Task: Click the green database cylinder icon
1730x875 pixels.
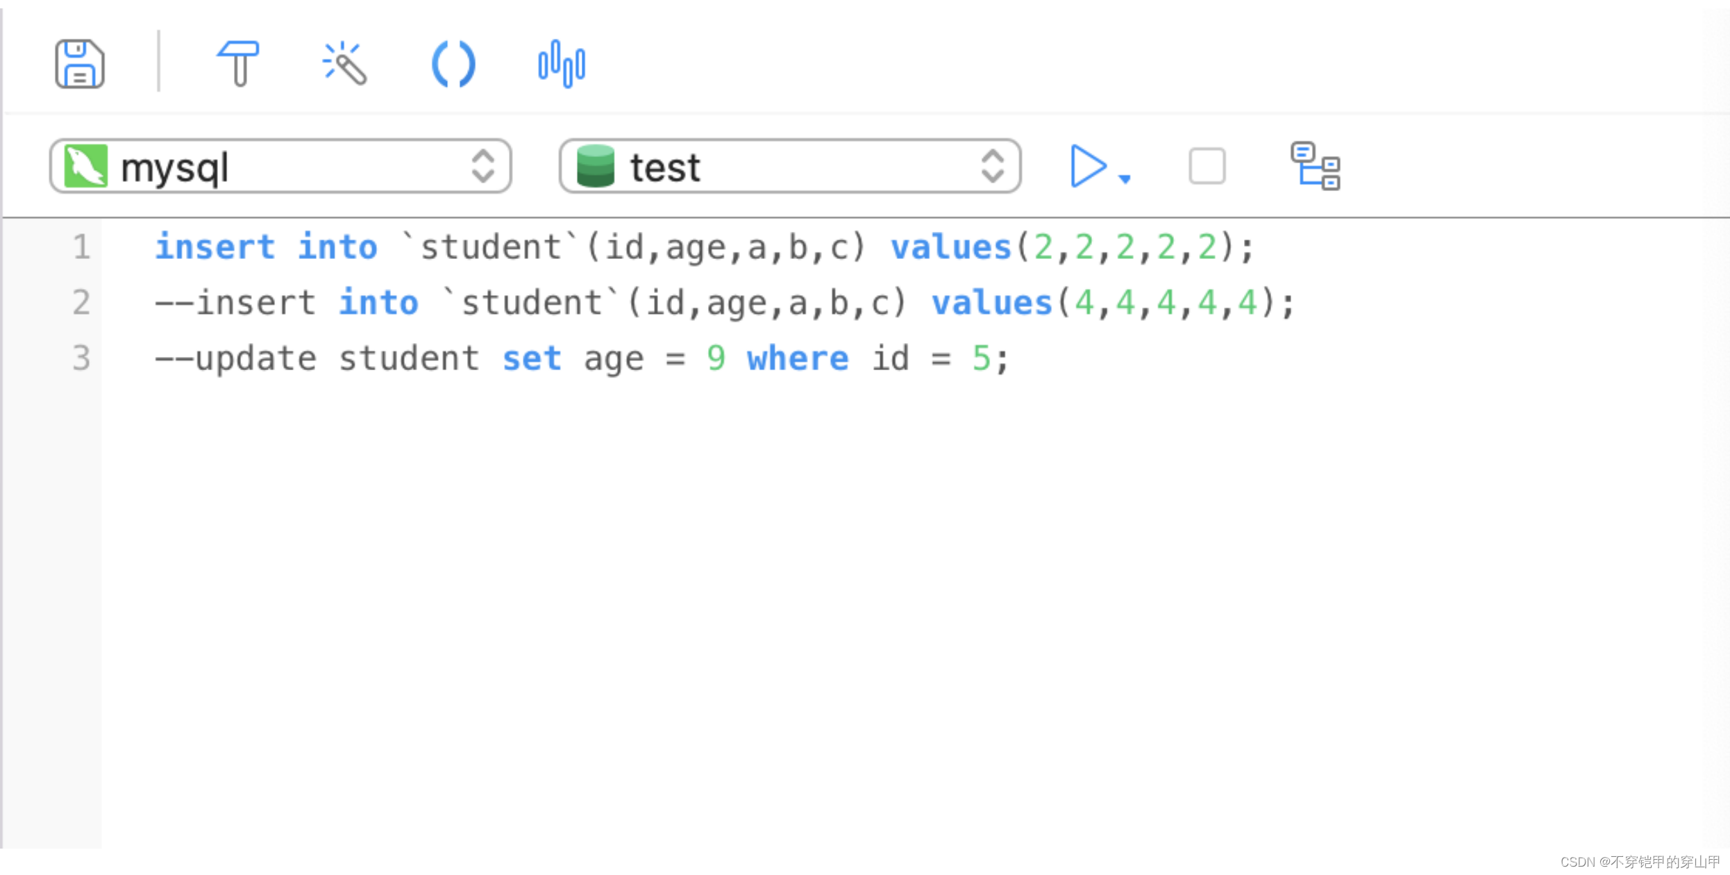Action: click(596, 166)
